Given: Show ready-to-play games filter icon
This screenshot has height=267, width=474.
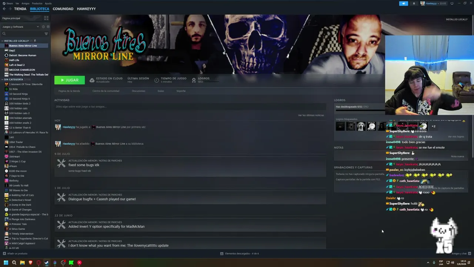Looking at the screenshot, I should click(x=48, y=27).
